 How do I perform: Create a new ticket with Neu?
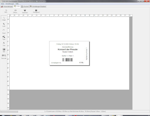[6, 11]
